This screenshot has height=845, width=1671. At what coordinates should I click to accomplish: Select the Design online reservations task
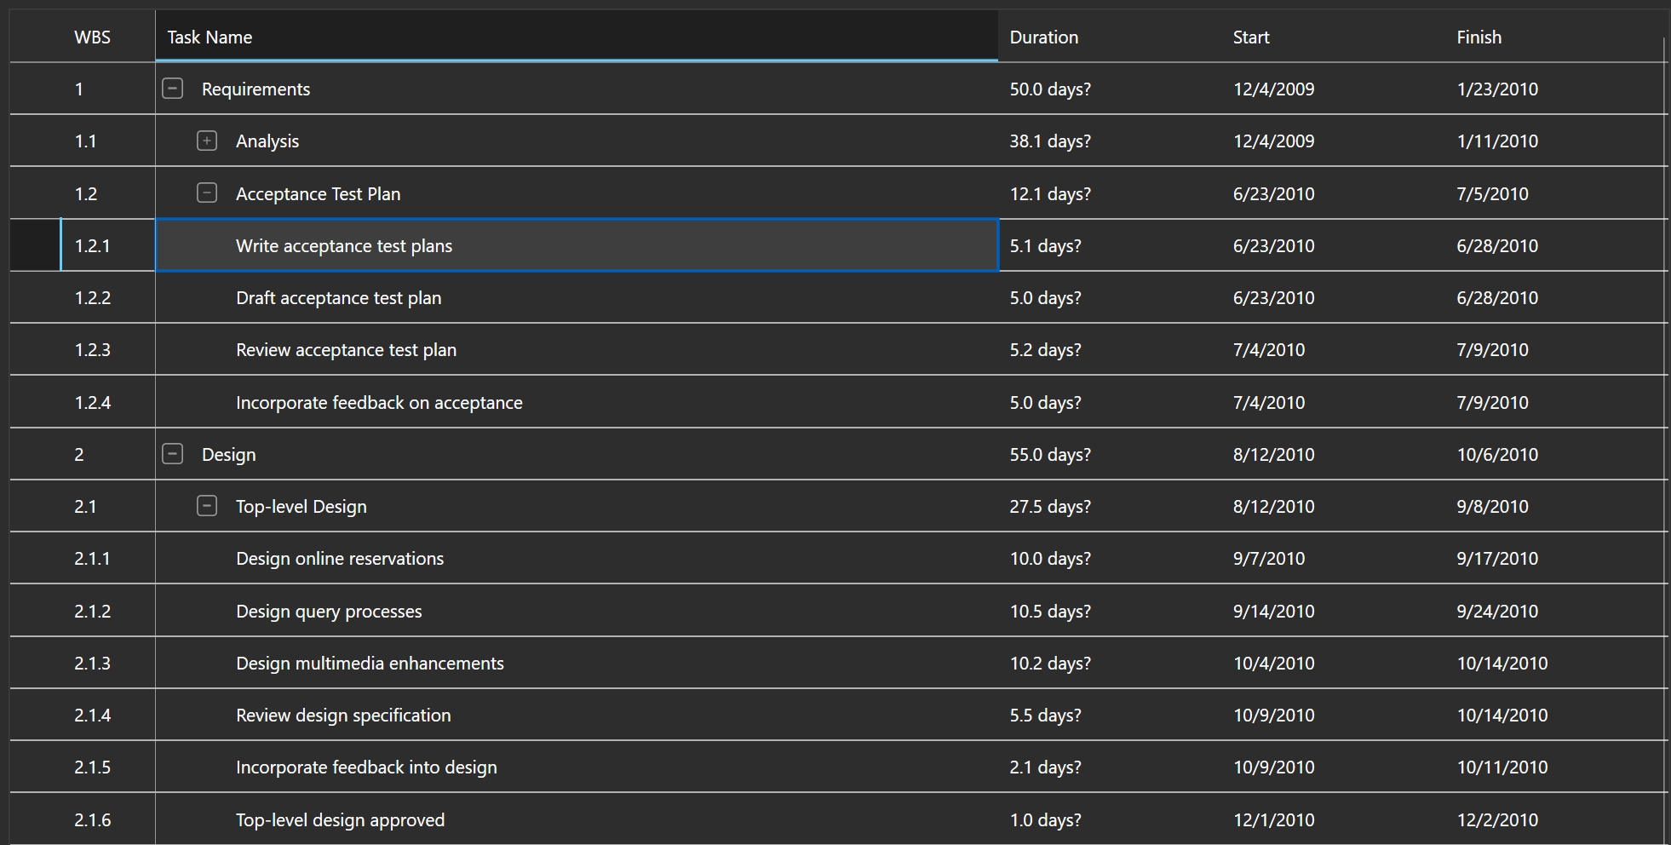click(340, 558)
